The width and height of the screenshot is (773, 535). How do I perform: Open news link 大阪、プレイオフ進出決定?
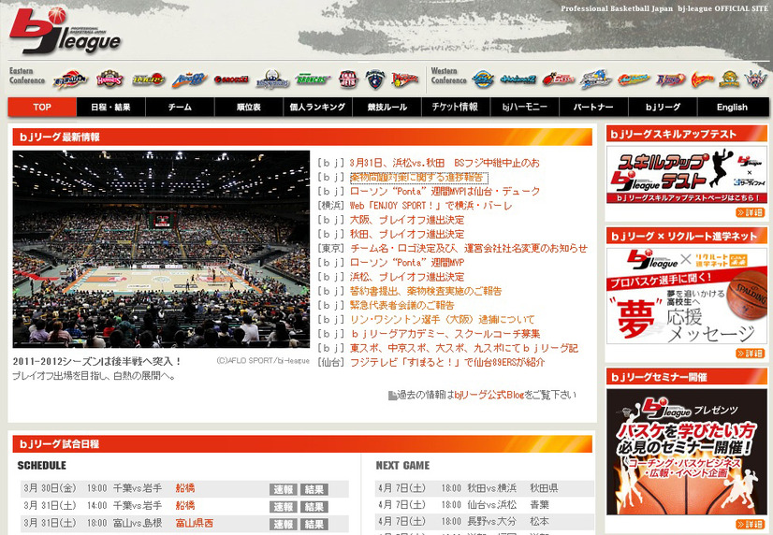pyautogui.click(x=407, y=220)
